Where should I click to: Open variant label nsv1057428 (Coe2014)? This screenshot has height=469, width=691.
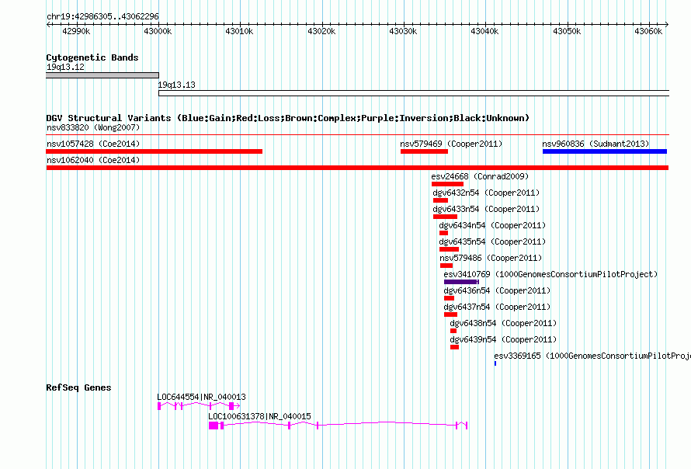(x=93, y=144)
